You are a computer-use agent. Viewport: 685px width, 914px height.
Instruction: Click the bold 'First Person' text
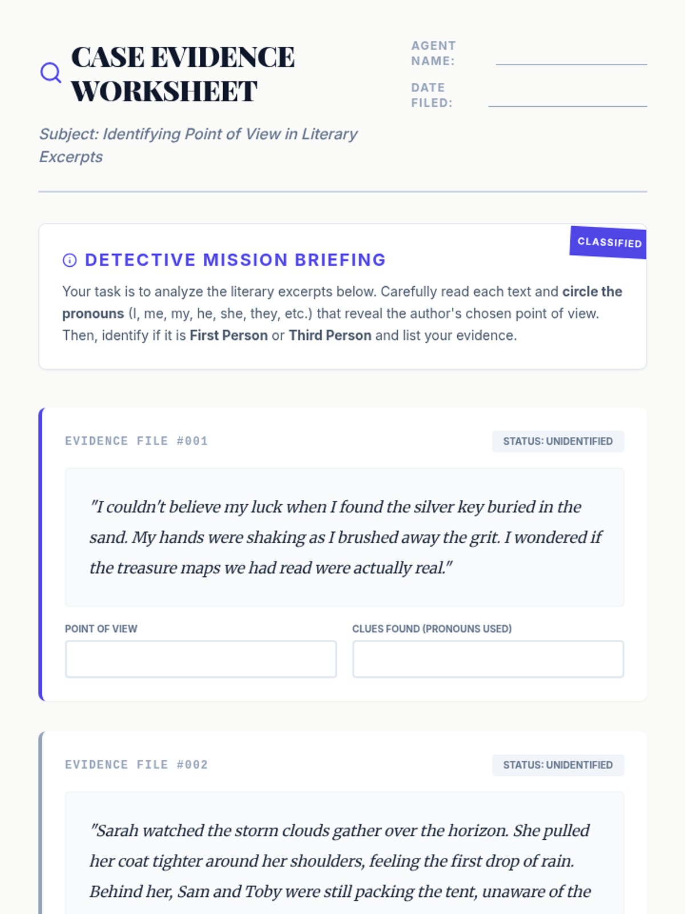[x=228, y=335]
